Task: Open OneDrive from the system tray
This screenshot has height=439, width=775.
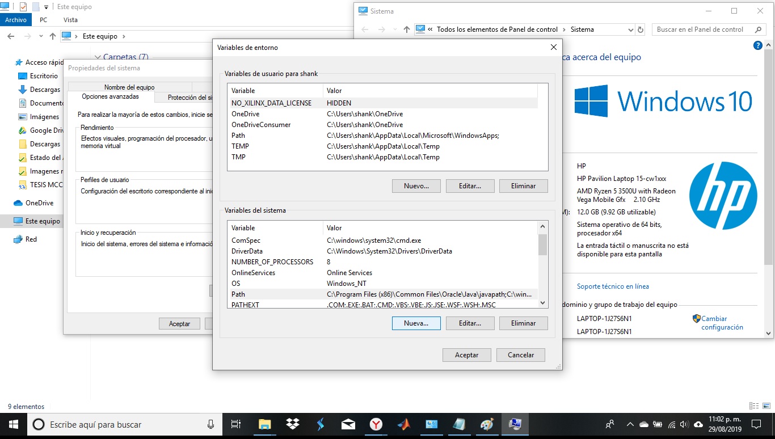Action: coord(644,424)
